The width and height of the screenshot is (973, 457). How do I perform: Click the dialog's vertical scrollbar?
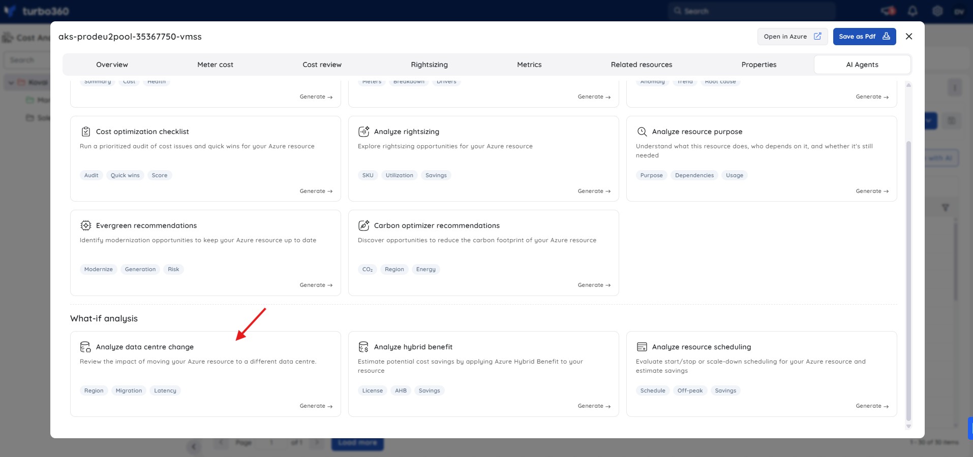(x=908, y=280)
